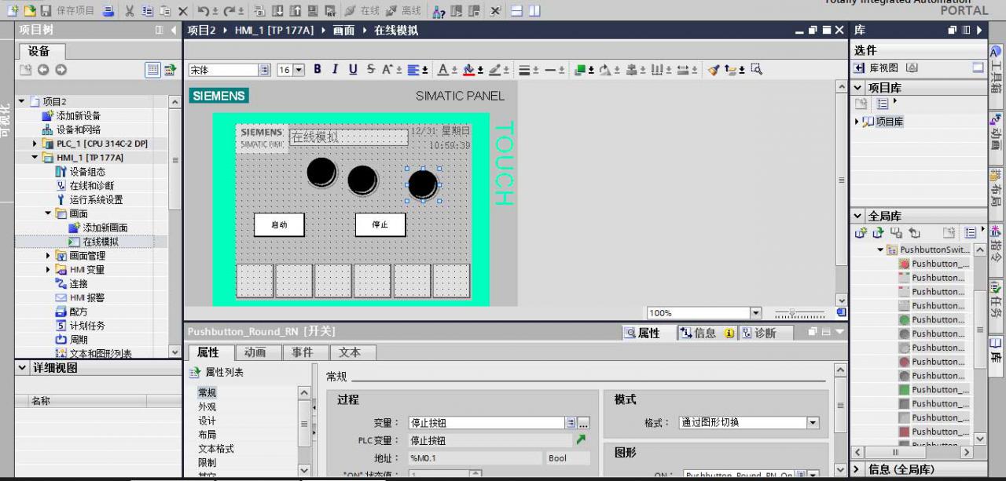Open the 100% zoom level dropdown

point(756,313)
